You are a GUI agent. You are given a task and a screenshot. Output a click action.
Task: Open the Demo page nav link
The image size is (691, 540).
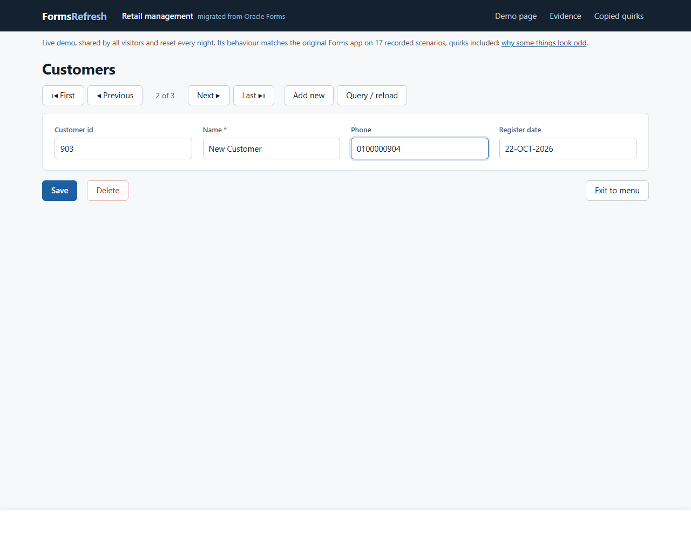pos(516,16)
